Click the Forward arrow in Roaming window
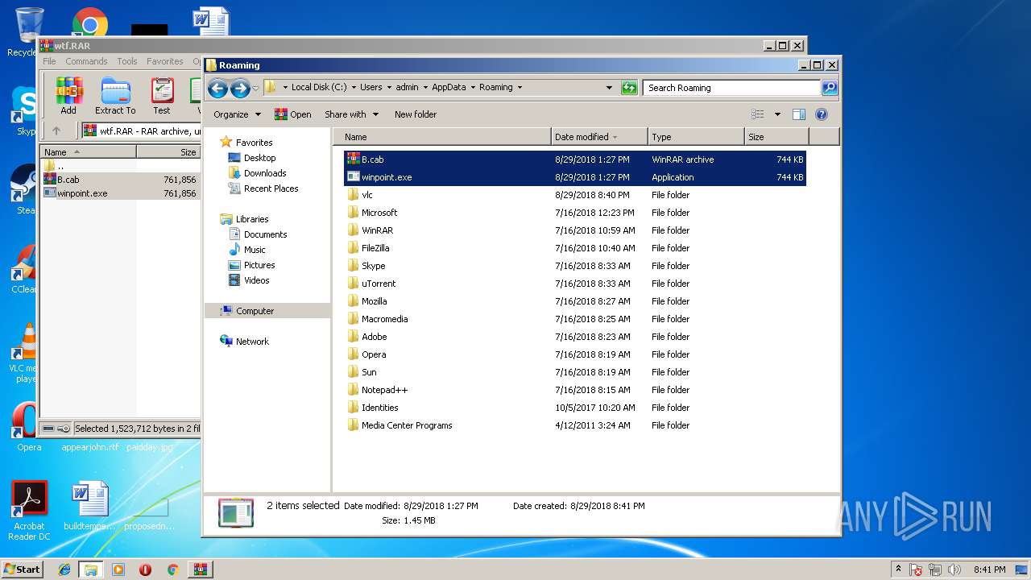1031x580 pixels. pos(240,88)
